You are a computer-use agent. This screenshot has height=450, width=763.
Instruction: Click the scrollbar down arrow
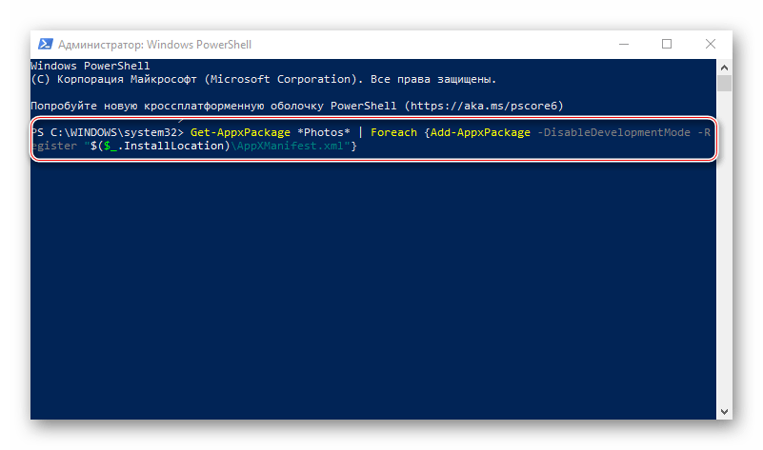point(724,411)
